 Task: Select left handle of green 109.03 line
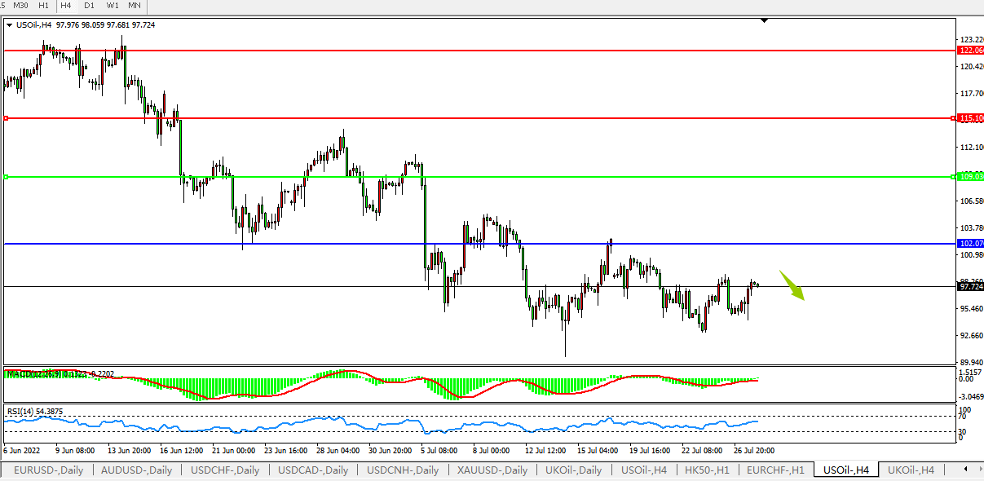(x=6, y=177)
